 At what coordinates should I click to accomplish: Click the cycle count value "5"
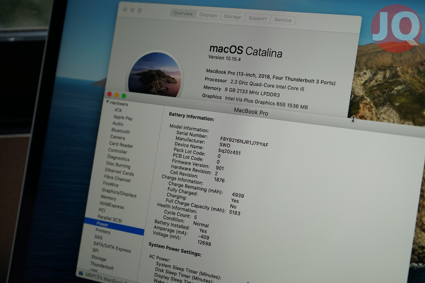click(x=195, y=218)
